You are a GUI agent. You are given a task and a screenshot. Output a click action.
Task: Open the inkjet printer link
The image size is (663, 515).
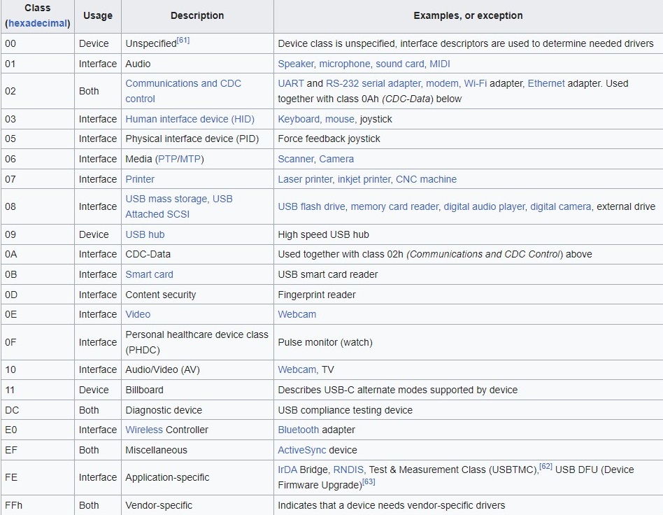pos(364,179)
